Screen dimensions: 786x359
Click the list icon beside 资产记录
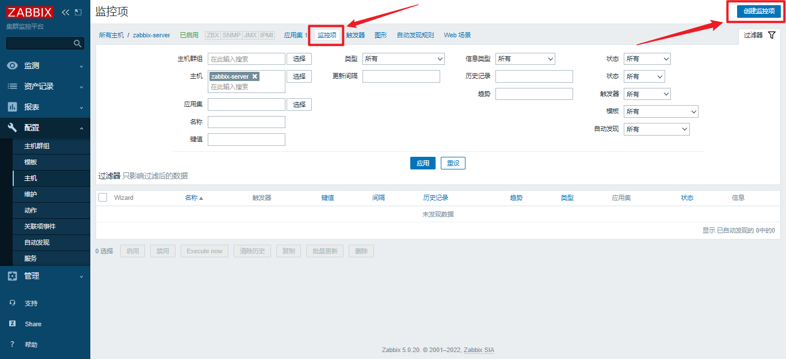tap(12, 87)
